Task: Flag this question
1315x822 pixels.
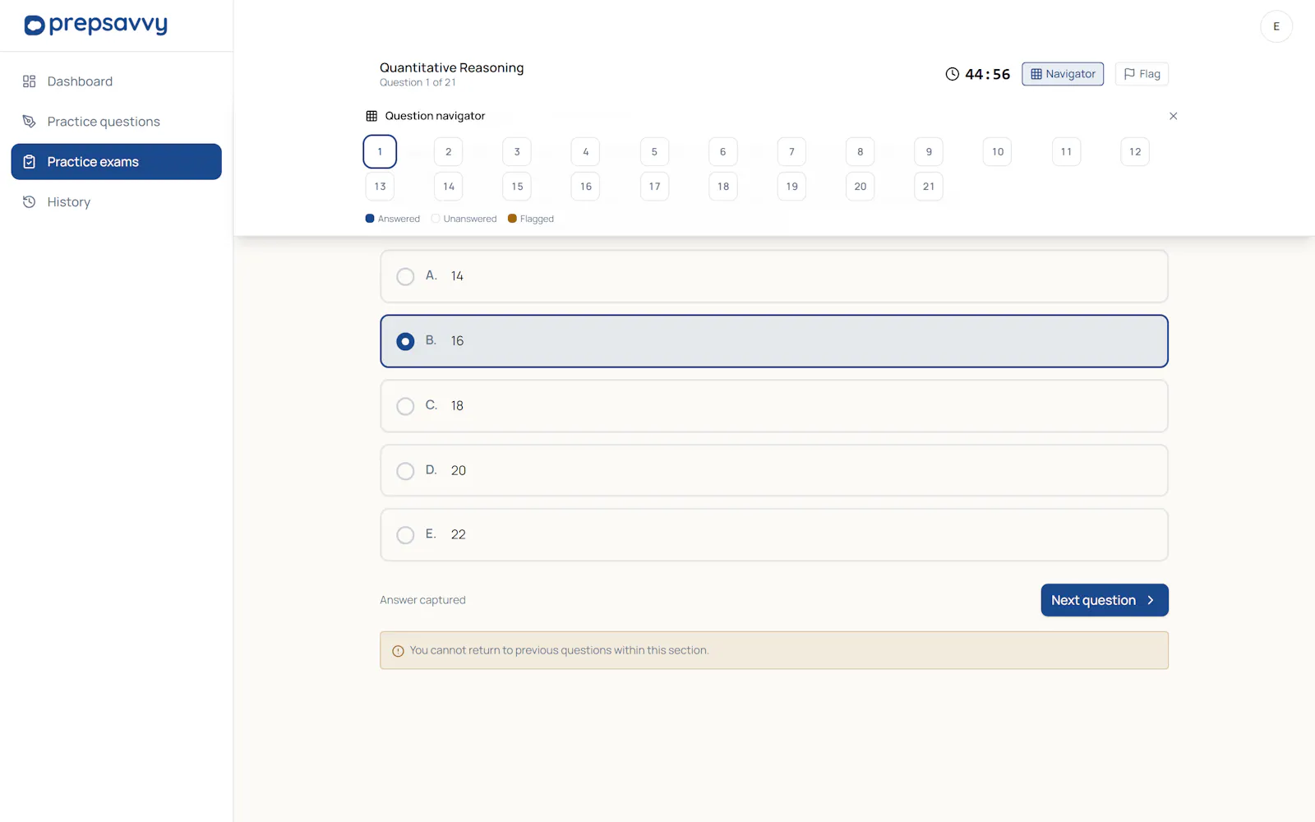Action: click(x=1142, y=74)
